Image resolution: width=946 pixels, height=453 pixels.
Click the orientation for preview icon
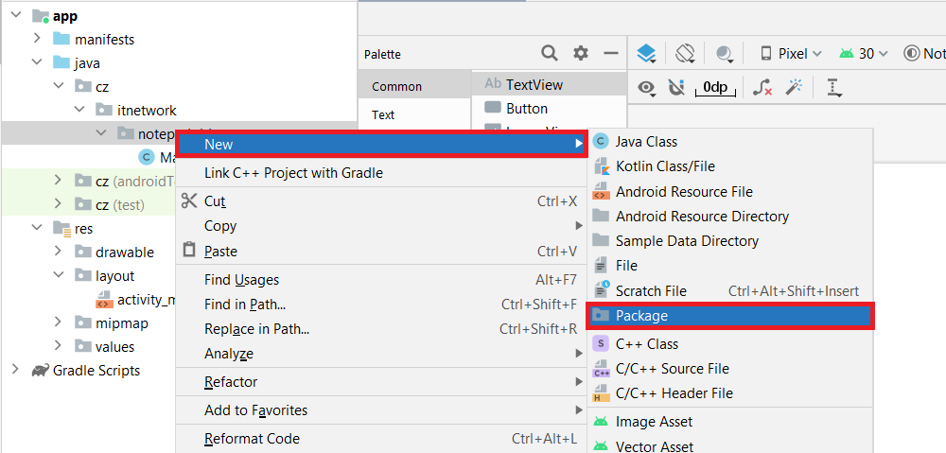[x=686, y=54]
